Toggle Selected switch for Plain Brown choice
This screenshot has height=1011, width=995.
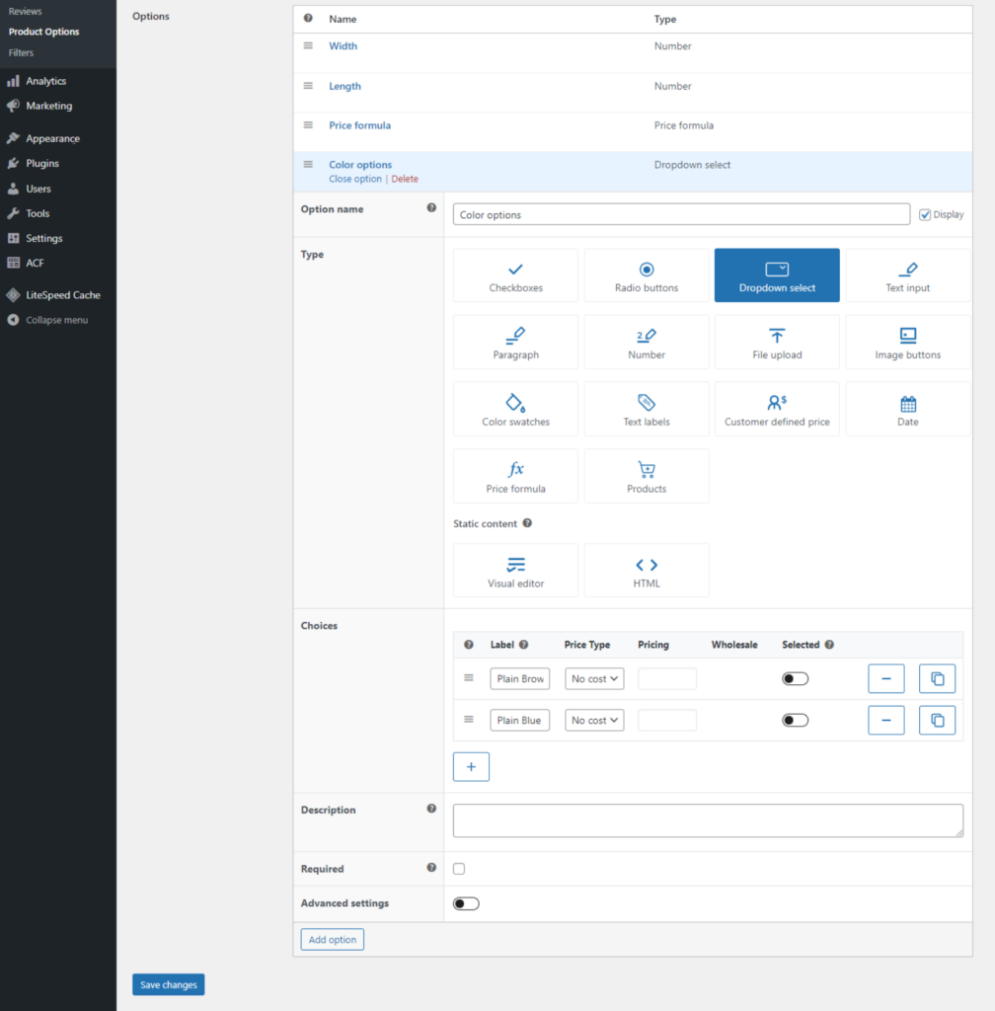point(795,679)
